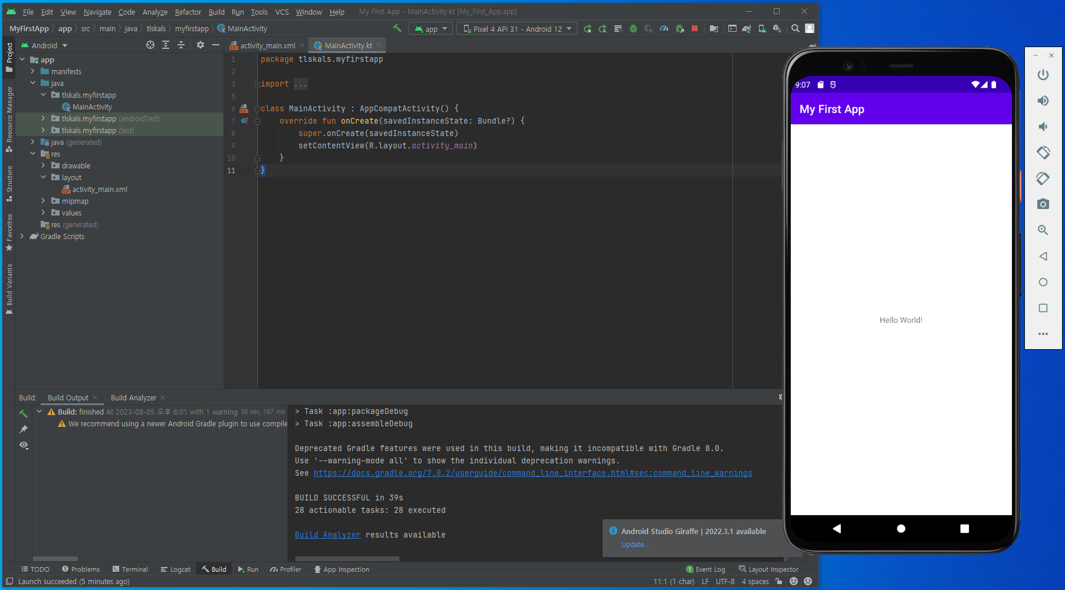The image size is (1065, 590).
Task: Open Project Structure from the toolbar icon
Action: tap(714, 28)
